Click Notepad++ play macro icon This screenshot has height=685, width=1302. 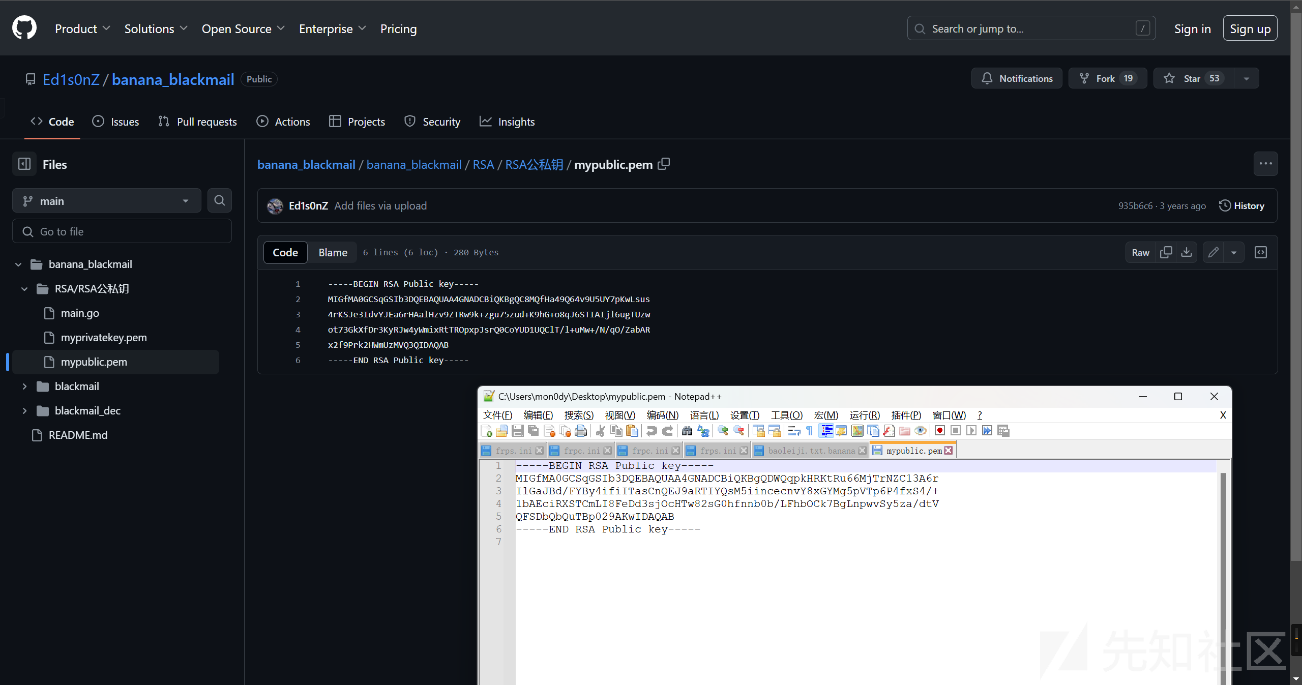[971, 431]
